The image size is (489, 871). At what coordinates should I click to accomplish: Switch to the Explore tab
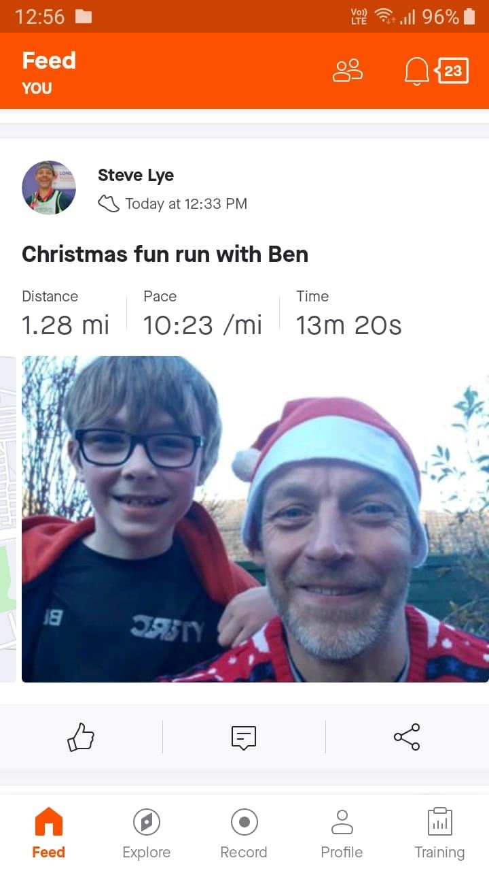click(x=147, y=834)
